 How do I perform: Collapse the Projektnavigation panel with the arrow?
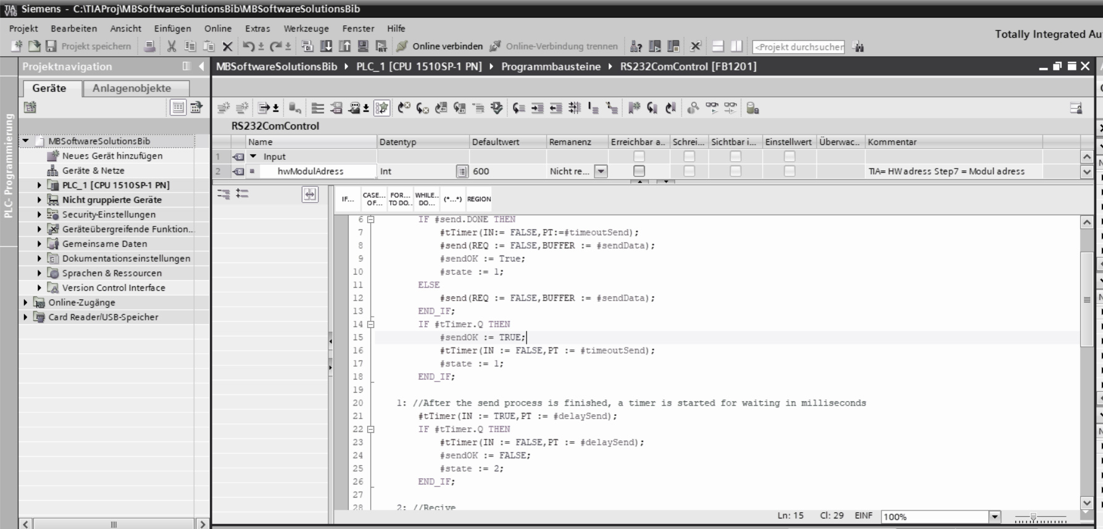point(201,67)
